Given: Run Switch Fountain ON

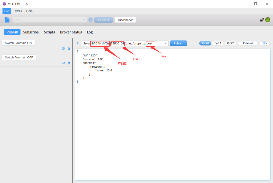Looking at the screenshot, I should tap(18, 43).
